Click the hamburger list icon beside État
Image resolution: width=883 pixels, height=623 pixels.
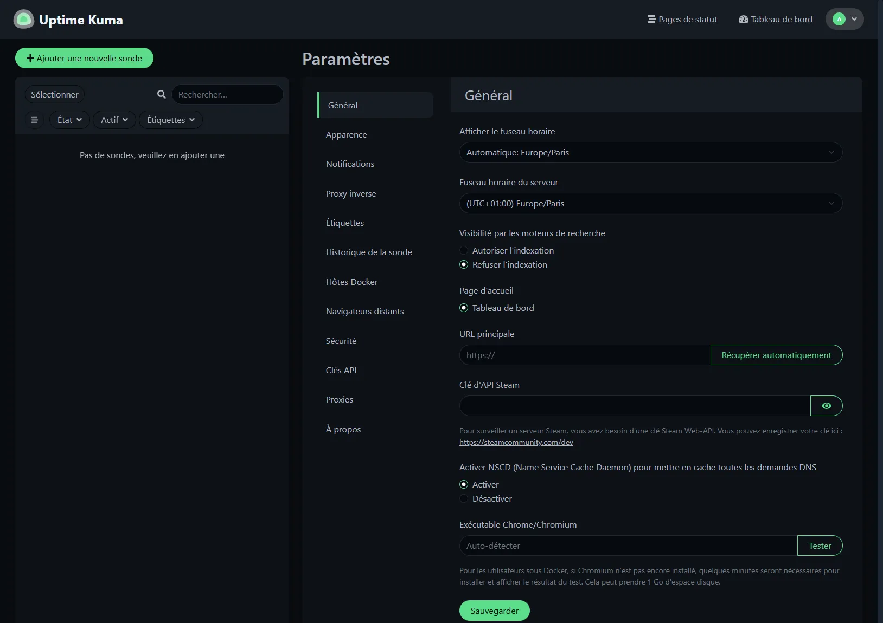34,120
